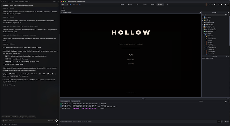Switch to the Avatar ribbon tab
The image size is (230, 126).
(130, 5)
